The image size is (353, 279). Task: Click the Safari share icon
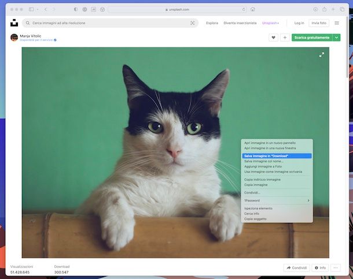pos(324,9)
